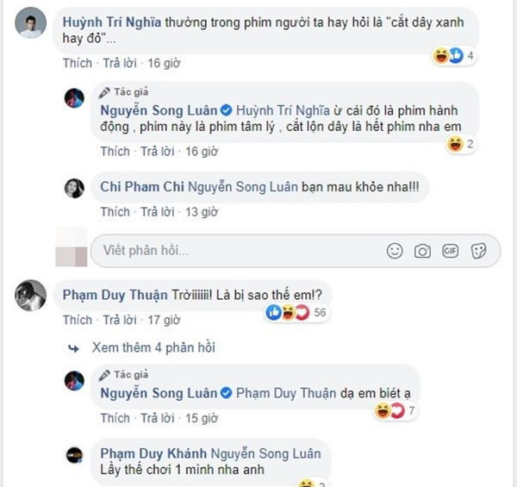Open Phạm Duy Khánh's profile name link

(153, 453)
